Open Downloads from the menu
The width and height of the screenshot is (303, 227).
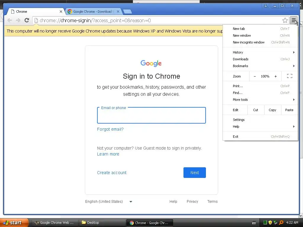[260, 59]
